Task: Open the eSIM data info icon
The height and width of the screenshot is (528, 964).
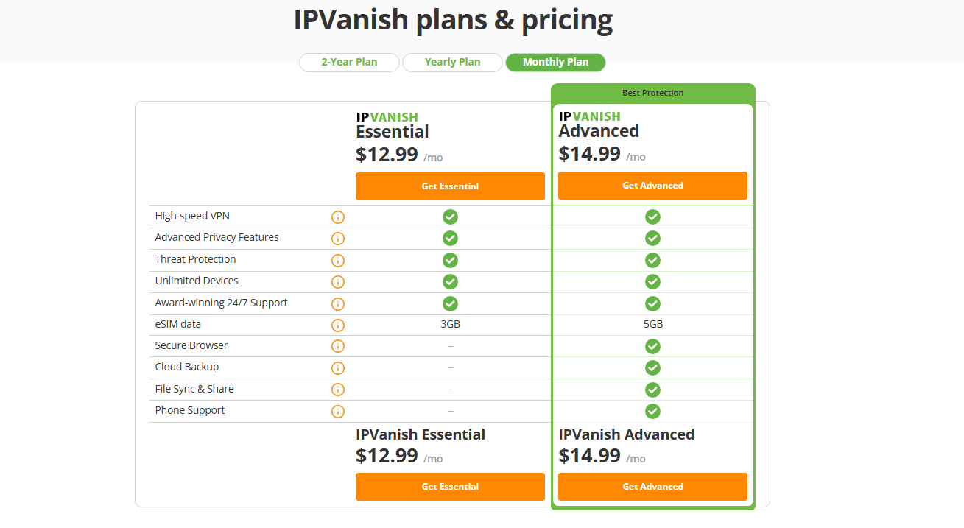Action: coord(338,325)
